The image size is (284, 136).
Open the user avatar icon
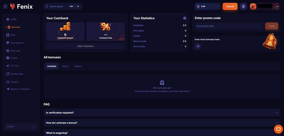253,6
